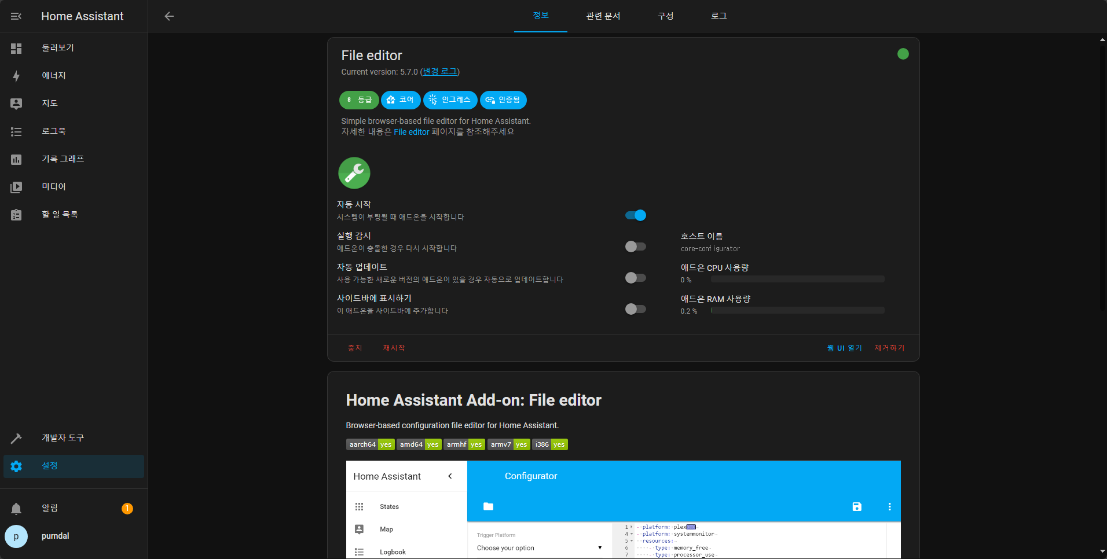
Task: Switch to the 관련 문서 tab
Action: tap(603, 16)
